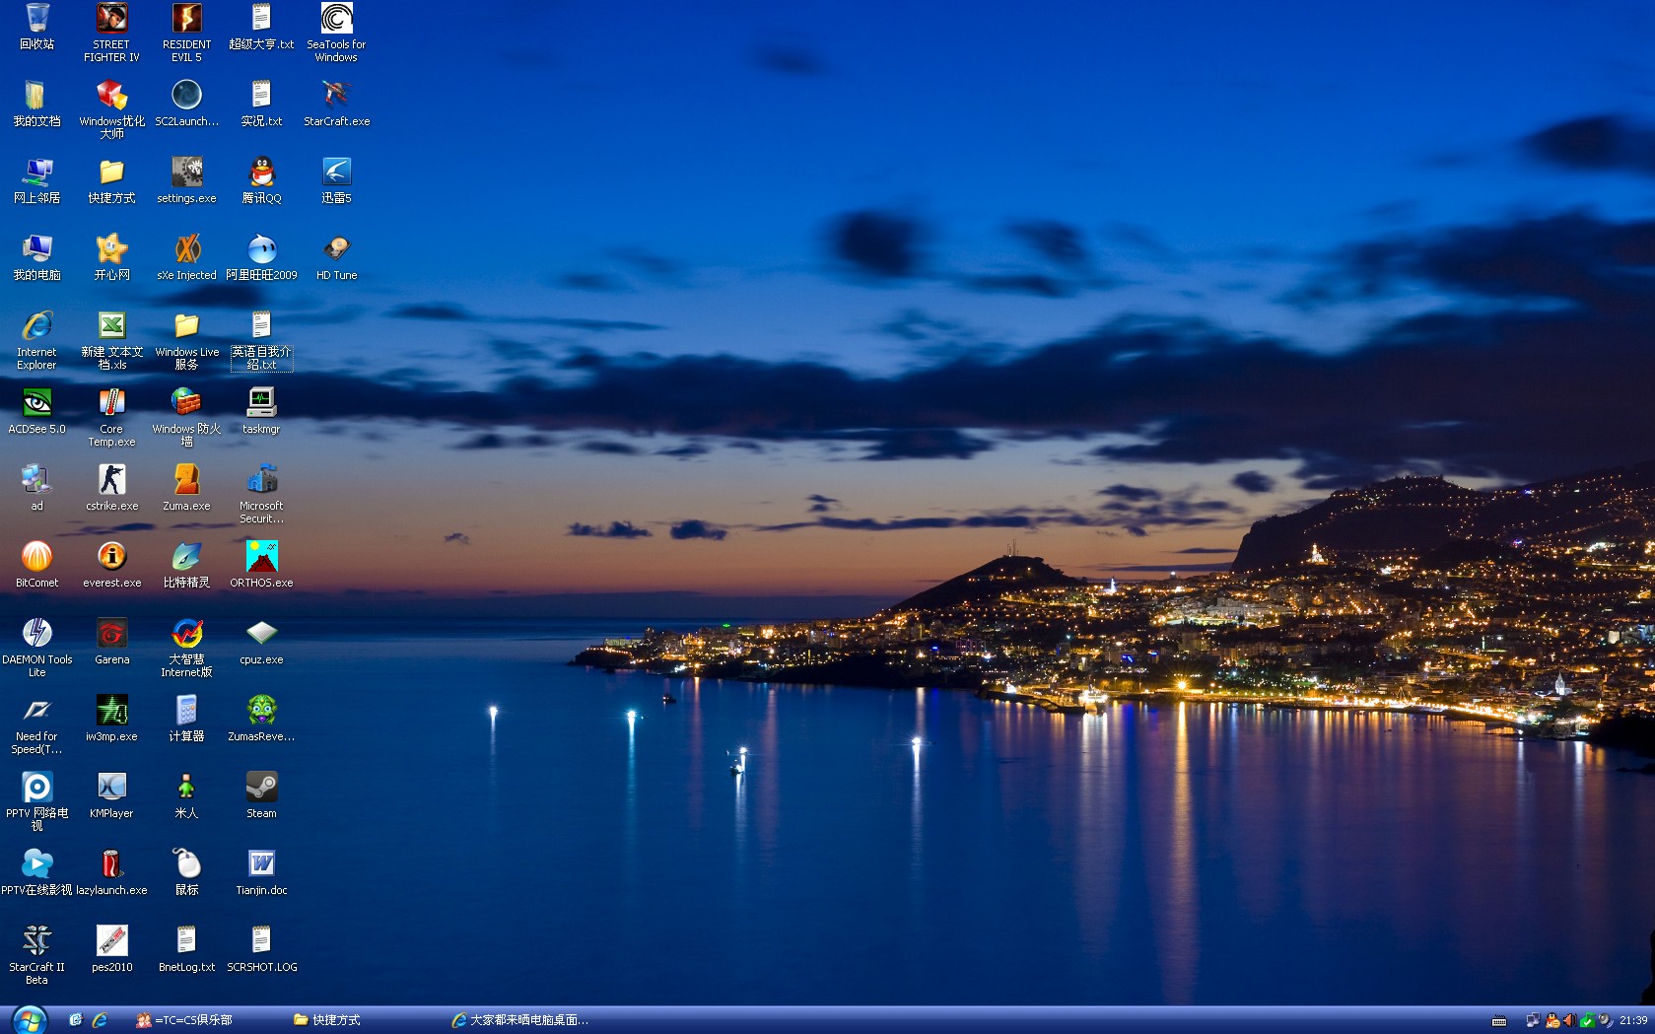The height and width of the screenshot is (1034, 1655).
Task: Open the 迅雷5 Thunder shortcut
Action: click(336, 180)
